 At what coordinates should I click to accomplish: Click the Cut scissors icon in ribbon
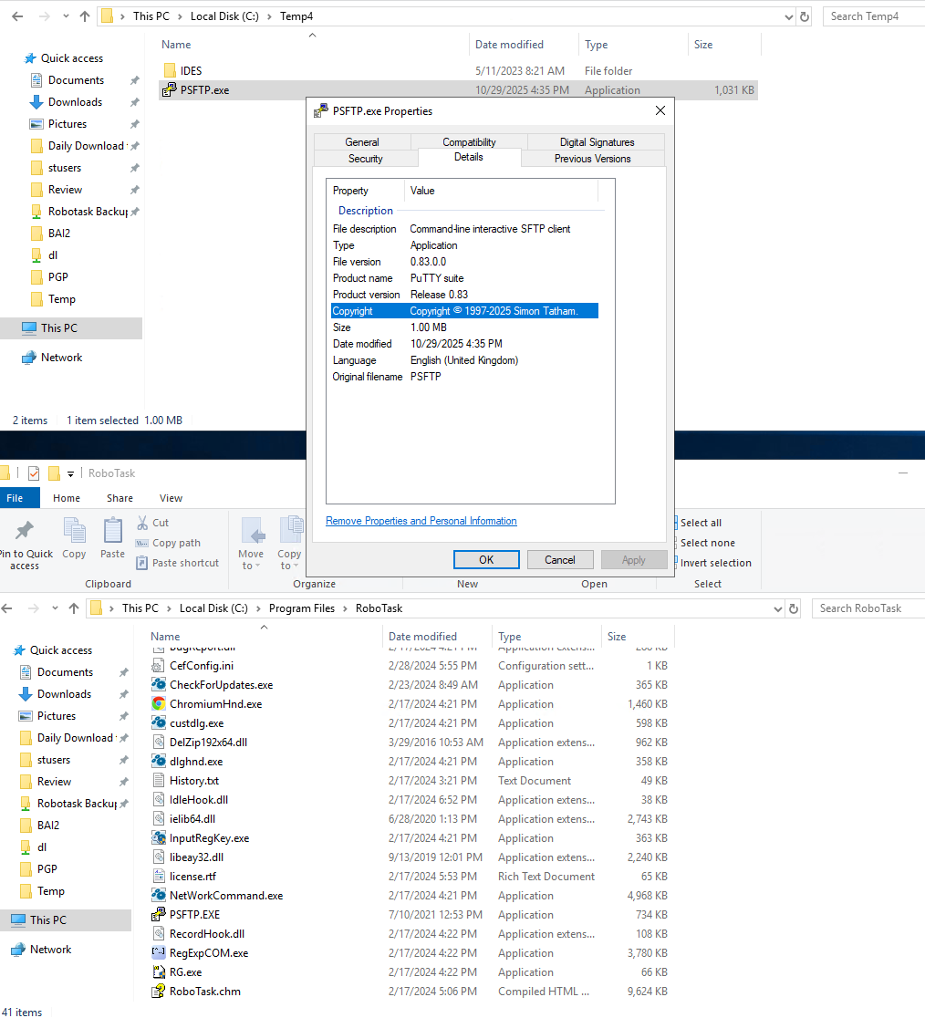click(x=143, y=523)
